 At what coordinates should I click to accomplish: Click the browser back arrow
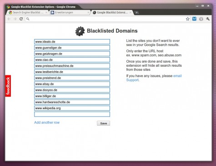[9, 19]
